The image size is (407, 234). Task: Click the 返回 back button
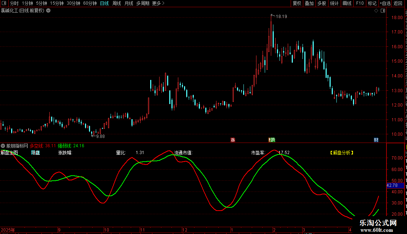point(398,3)
